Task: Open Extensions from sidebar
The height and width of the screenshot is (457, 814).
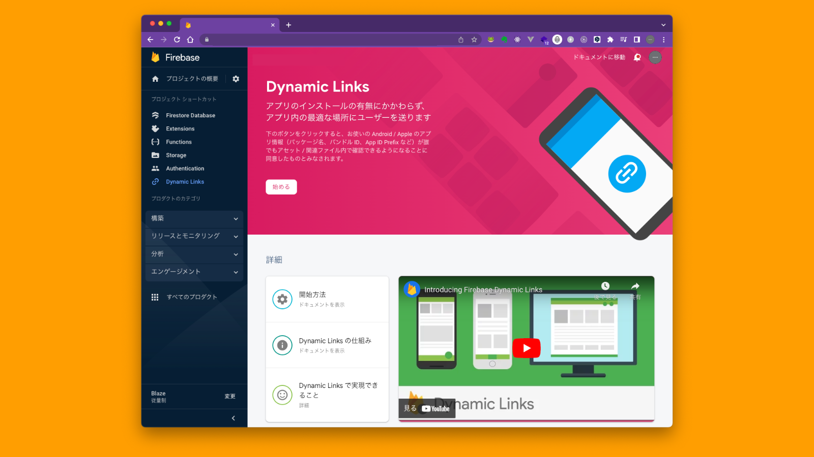Action: click(180, 128)
